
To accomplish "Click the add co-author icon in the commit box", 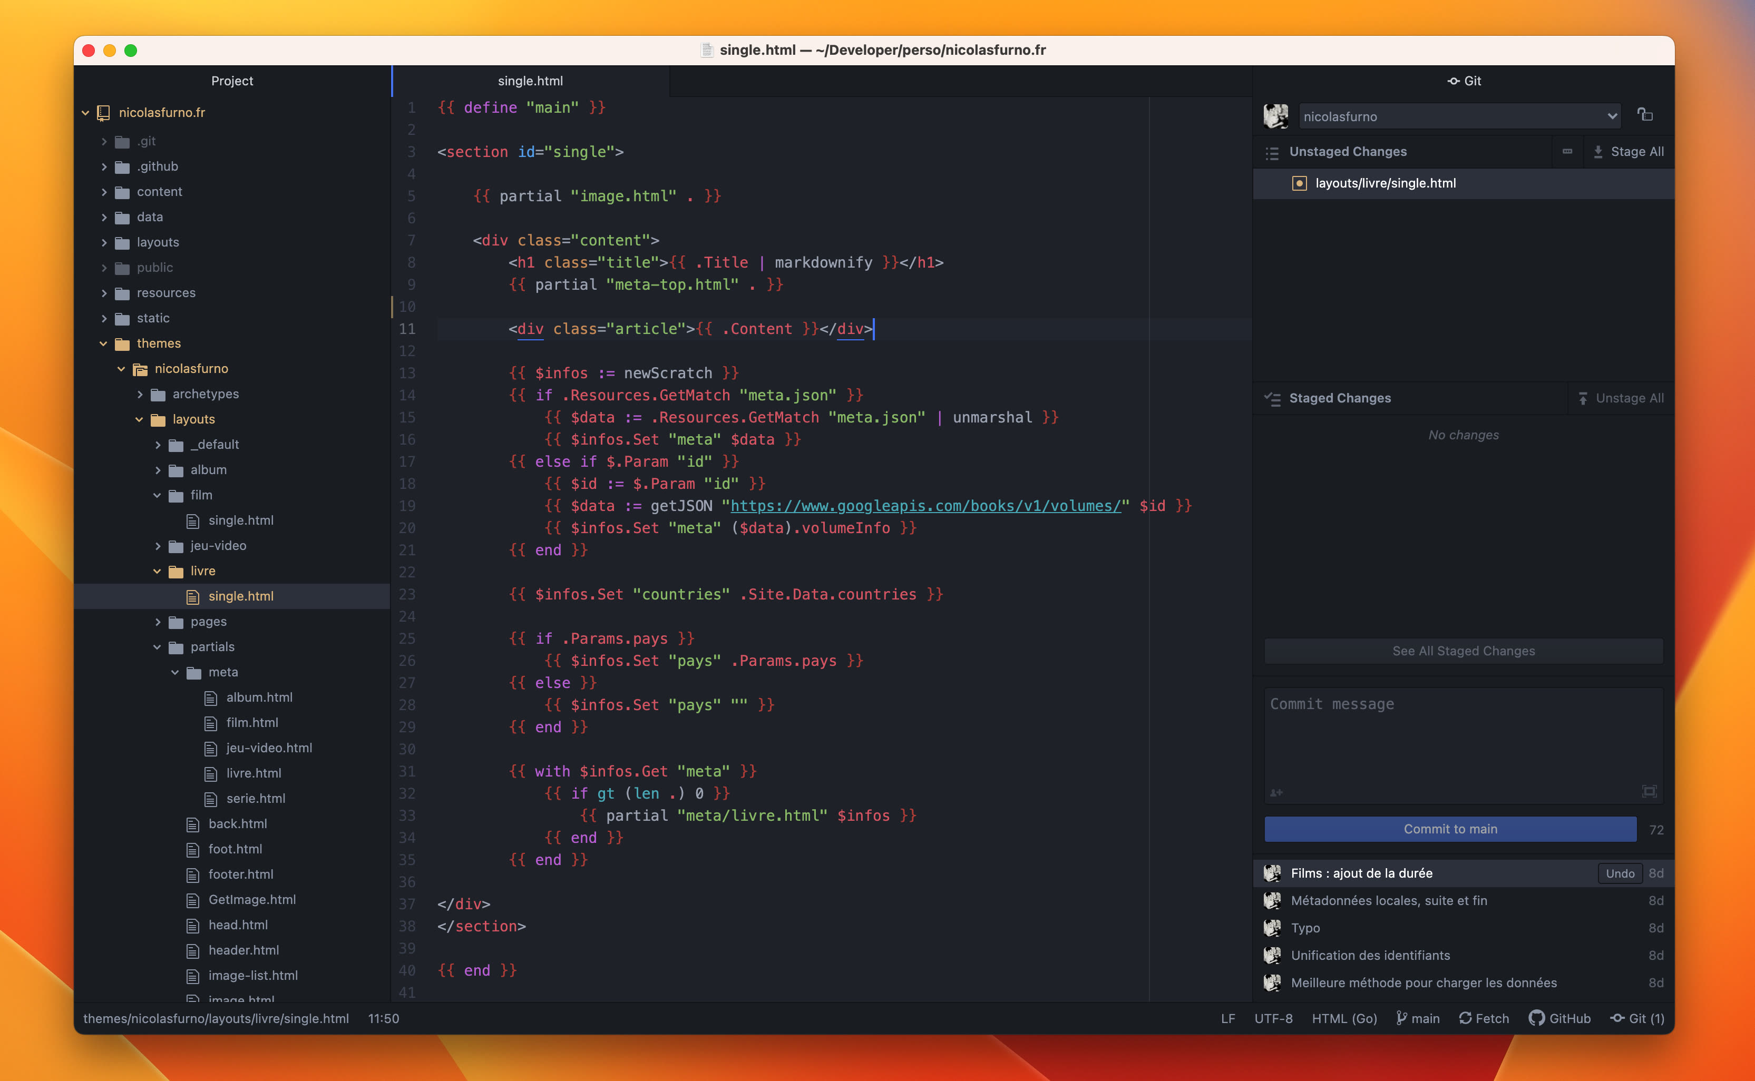I will pos(1276,792).
